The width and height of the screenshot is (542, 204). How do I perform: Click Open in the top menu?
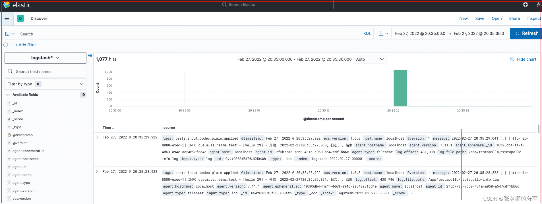(497, 18)
